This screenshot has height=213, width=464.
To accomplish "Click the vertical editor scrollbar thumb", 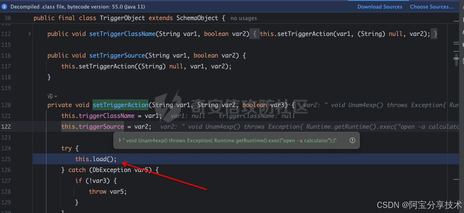I will [x=456, y=59].
